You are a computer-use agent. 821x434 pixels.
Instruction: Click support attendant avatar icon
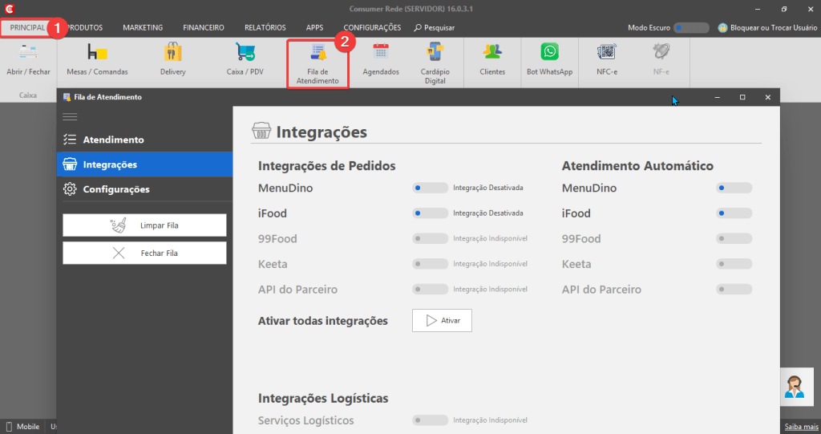[795, 387]
